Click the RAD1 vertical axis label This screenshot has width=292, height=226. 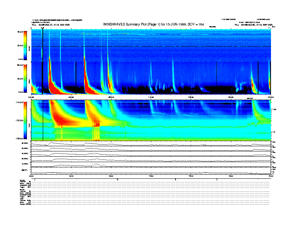click(29, 81)
